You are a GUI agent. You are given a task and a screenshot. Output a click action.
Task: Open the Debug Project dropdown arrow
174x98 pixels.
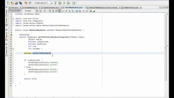(x=71, y=3)
